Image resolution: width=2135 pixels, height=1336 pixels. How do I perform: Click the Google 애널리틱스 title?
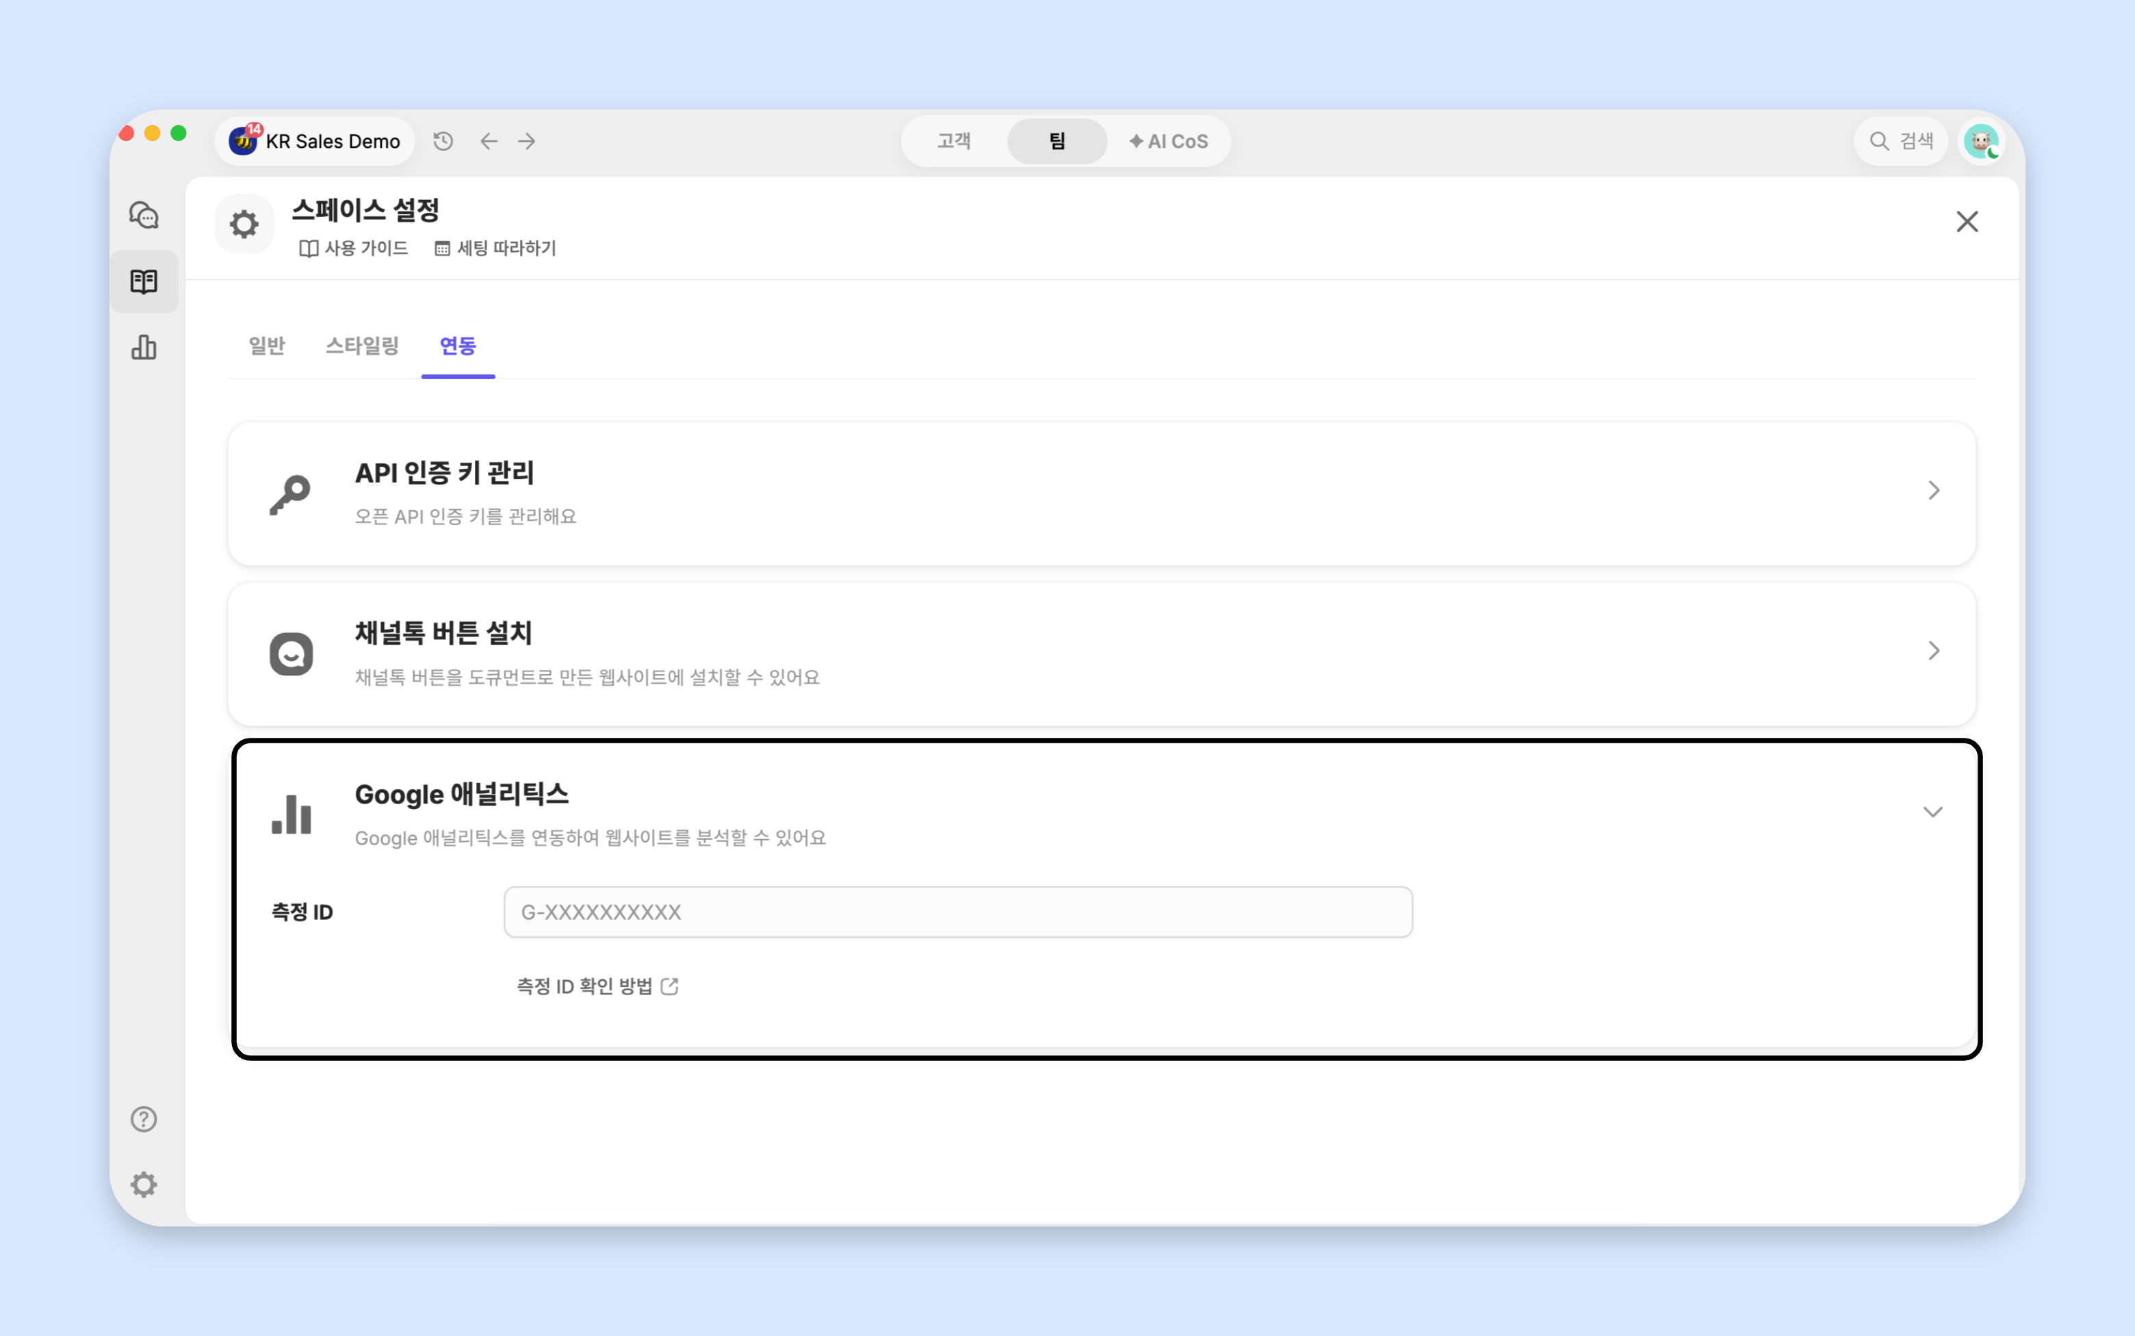pyautogui.click(x=462, y=793)
